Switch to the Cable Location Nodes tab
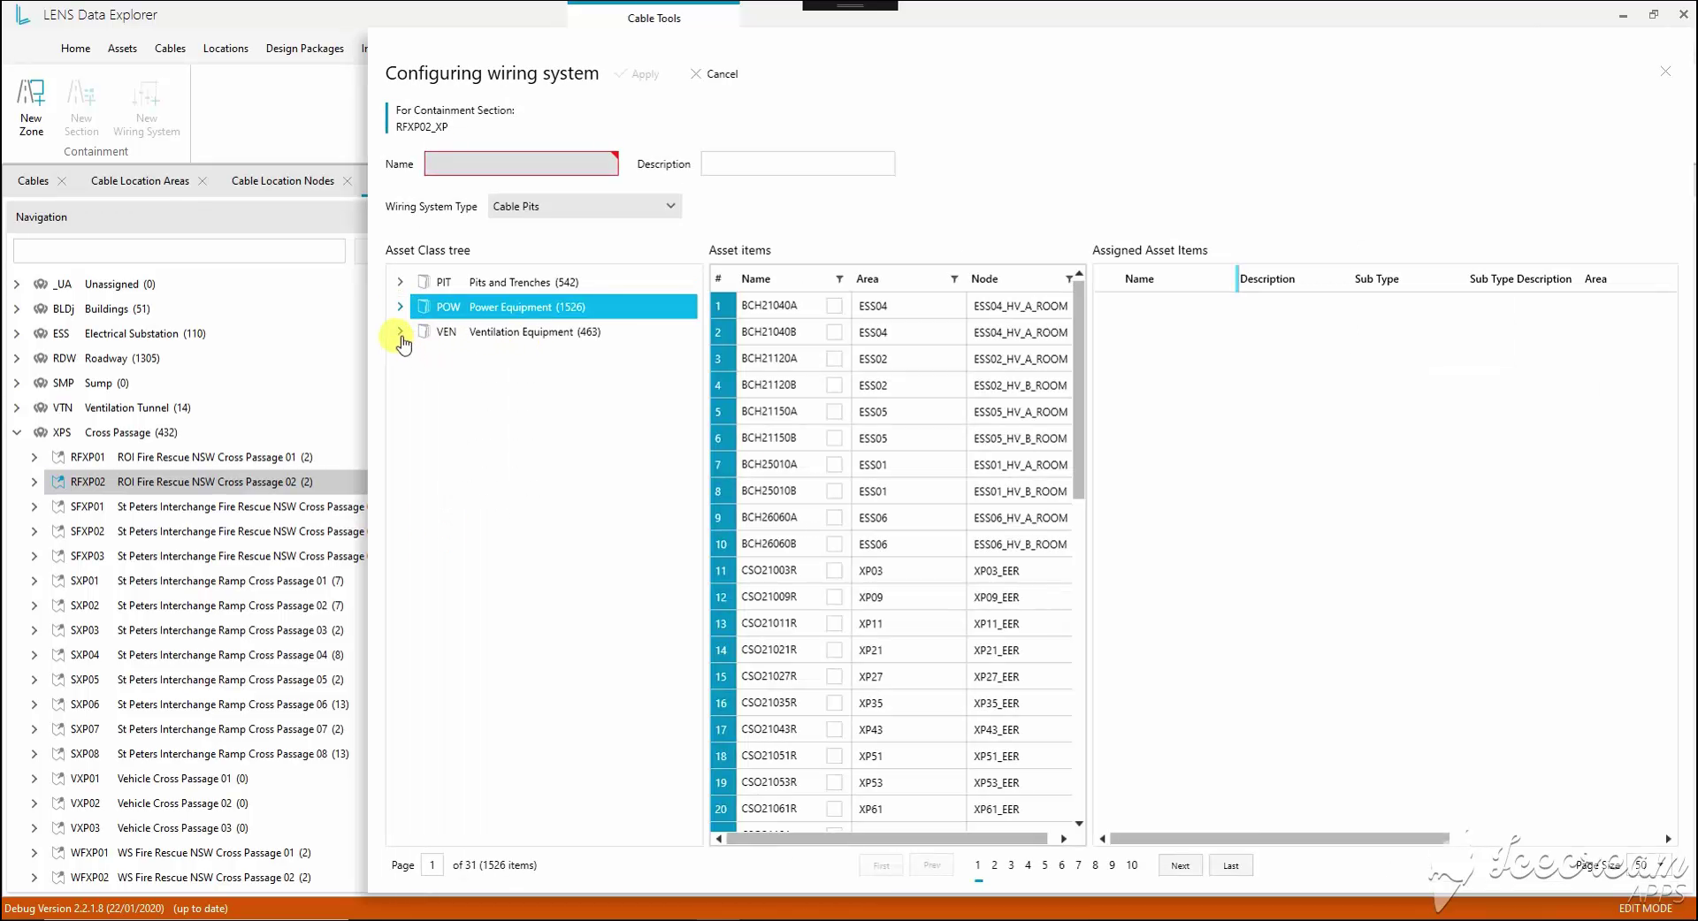1698x921 pixels. tap(282, 181)
